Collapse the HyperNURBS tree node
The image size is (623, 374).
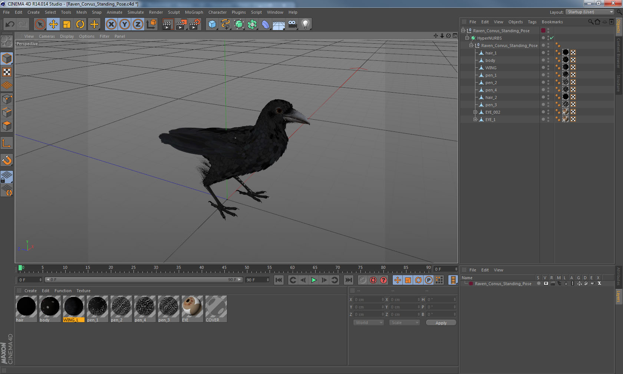[467, 38]
